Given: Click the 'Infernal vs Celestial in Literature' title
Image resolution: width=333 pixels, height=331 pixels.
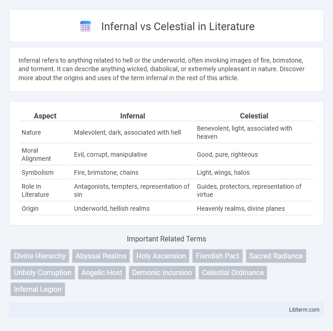Looking at the screenshot, I should 178,27.
